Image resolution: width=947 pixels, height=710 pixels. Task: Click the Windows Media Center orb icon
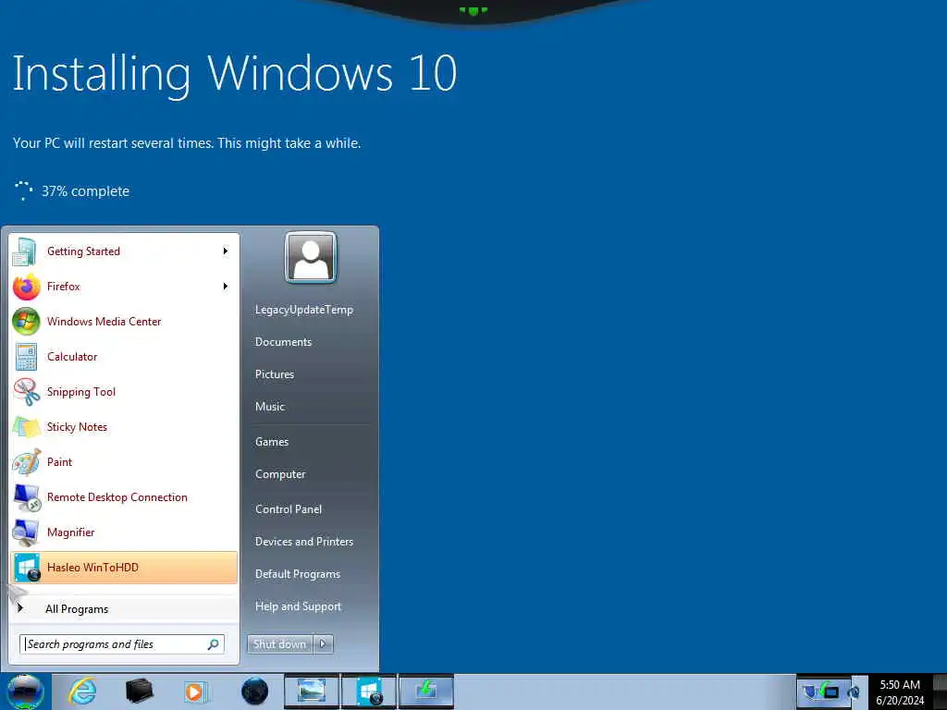[x=27, y=321]
